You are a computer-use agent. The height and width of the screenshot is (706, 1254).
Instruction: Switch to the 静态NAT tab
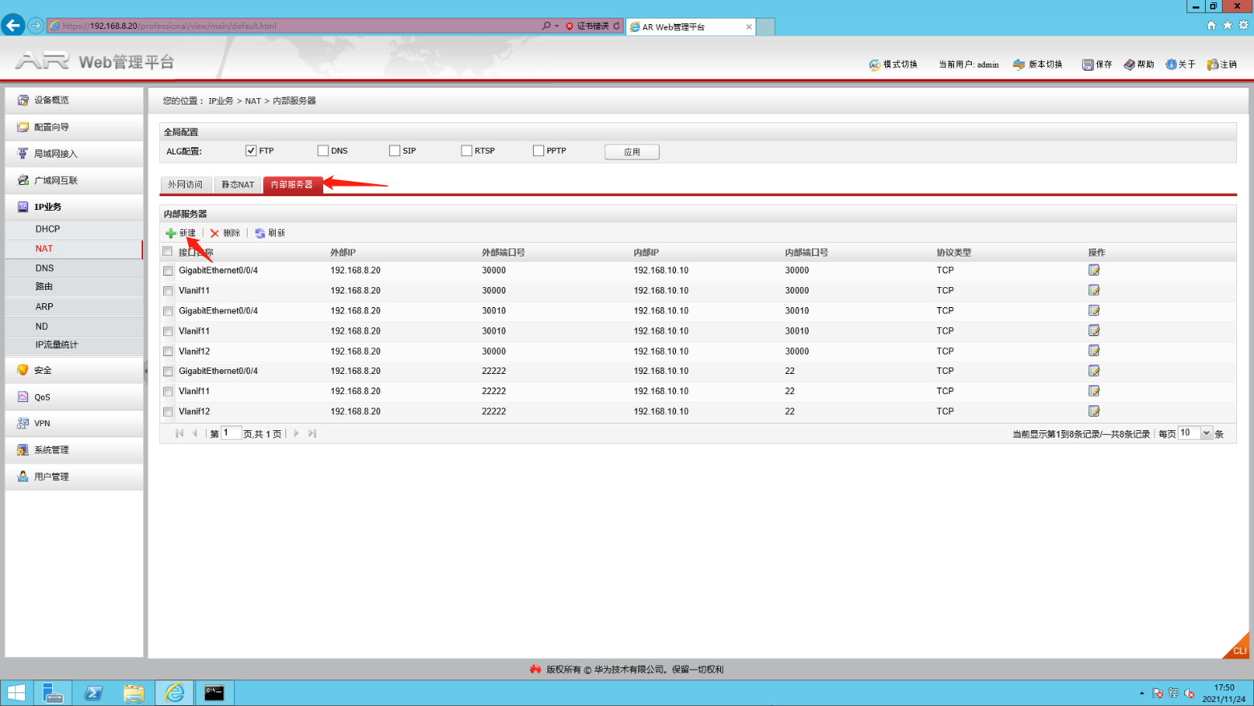coord(238,185)
